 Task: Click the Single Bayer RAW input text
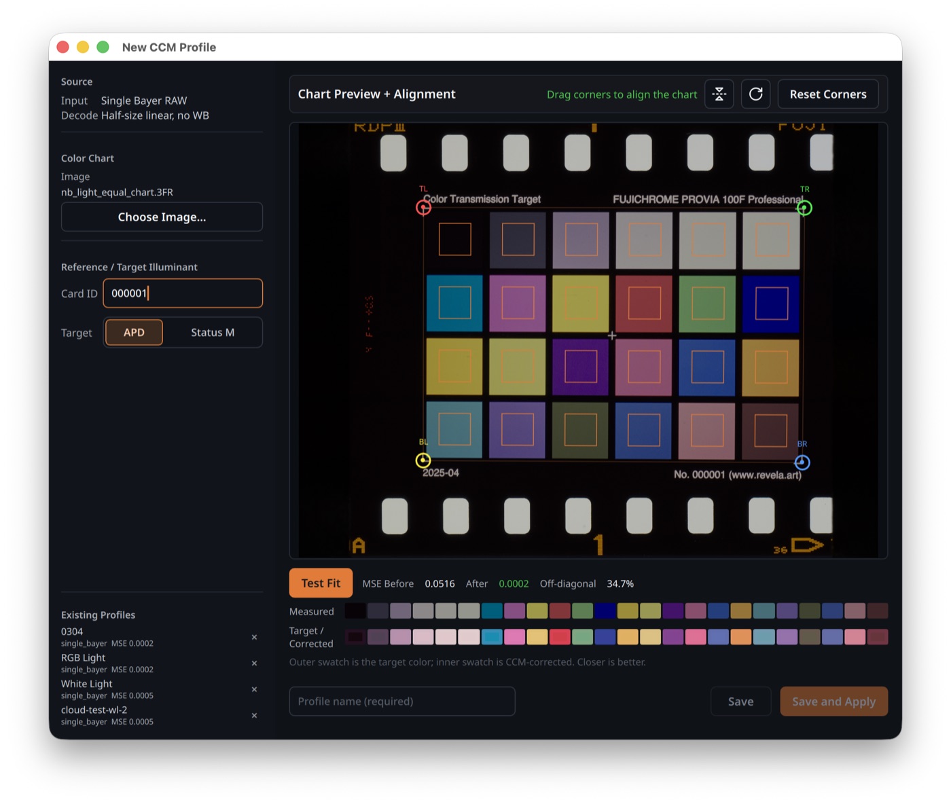[x=144, y=100]
